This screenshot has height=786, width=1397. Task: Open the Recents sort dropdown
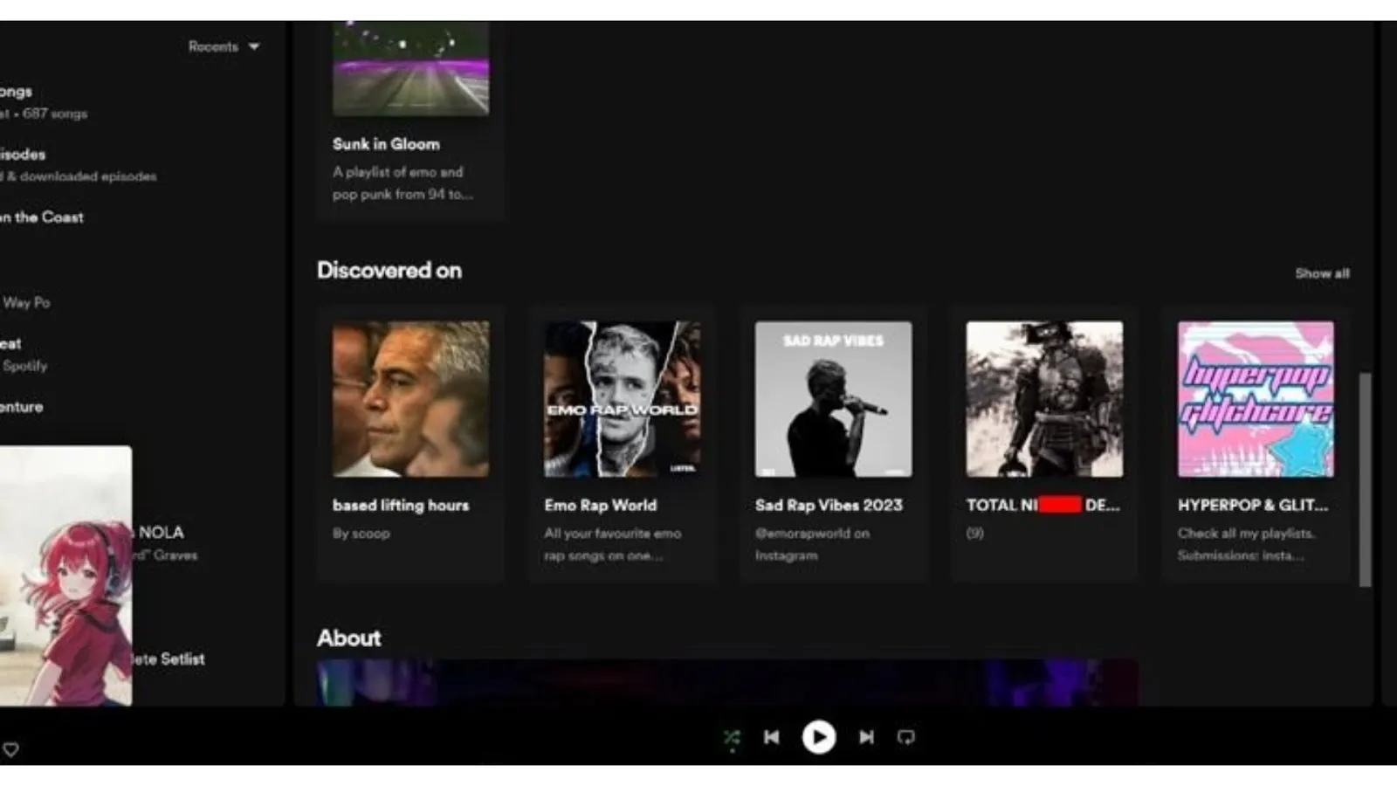coord(224,46)
